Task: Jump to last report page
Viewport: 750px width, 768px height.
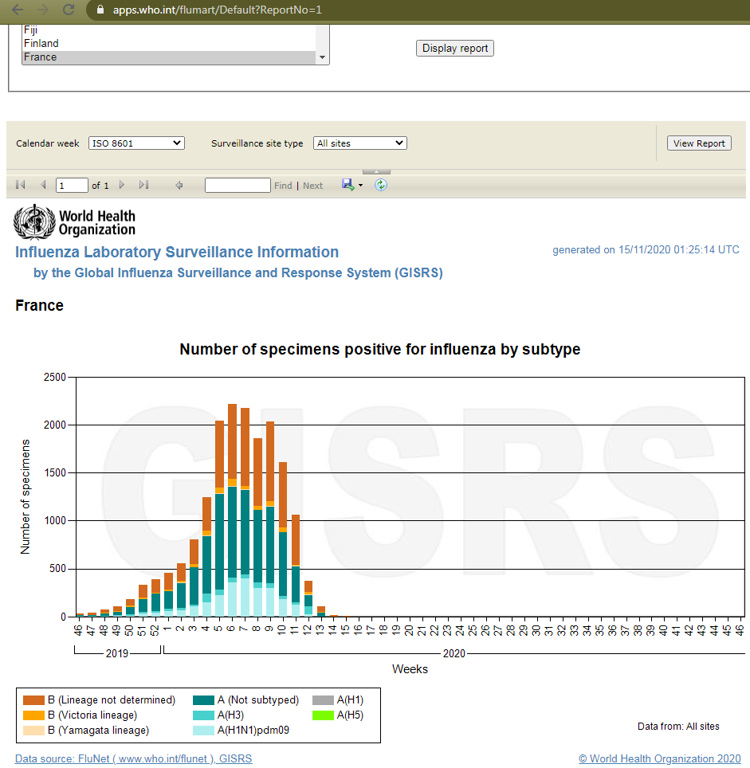Action: (143, 185)
